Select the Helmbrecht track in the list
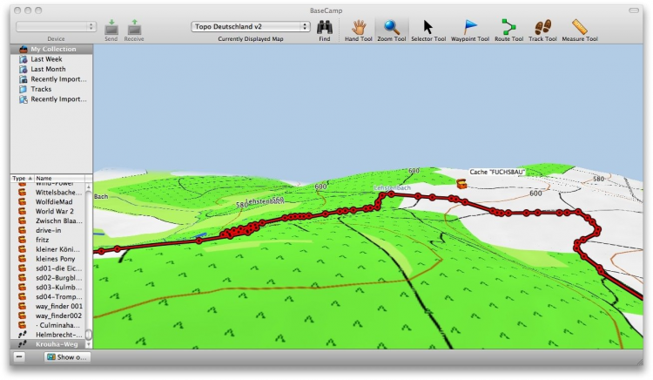Screen dimensions: 653x380 point(48,335)
